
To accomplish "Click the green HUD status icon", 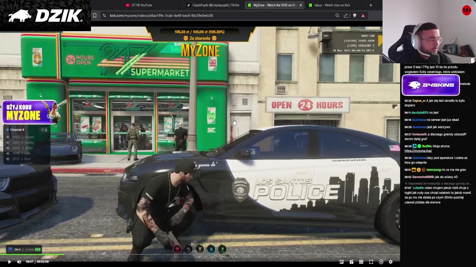I will click(x=222, y=249).
